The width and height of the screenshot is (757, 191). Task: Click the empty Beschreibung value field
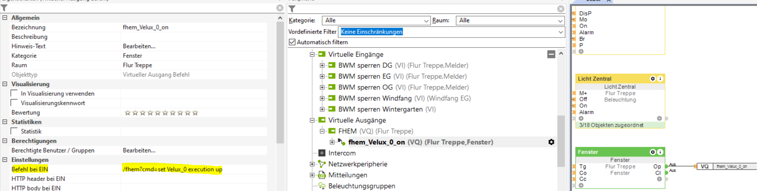pyautogui.click(x=194, y=37)
